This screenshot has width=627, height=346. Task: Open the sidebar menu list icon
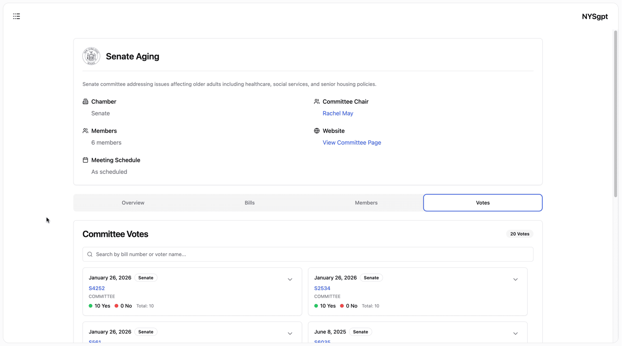(17, 17)
